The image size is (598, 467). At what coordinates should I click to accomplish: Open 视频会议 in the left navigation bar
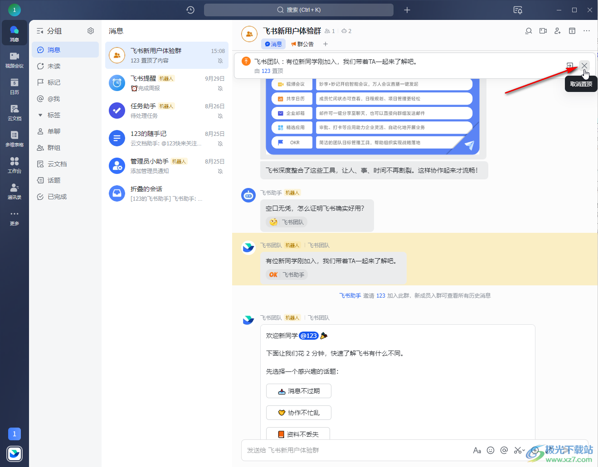point(15,59)
